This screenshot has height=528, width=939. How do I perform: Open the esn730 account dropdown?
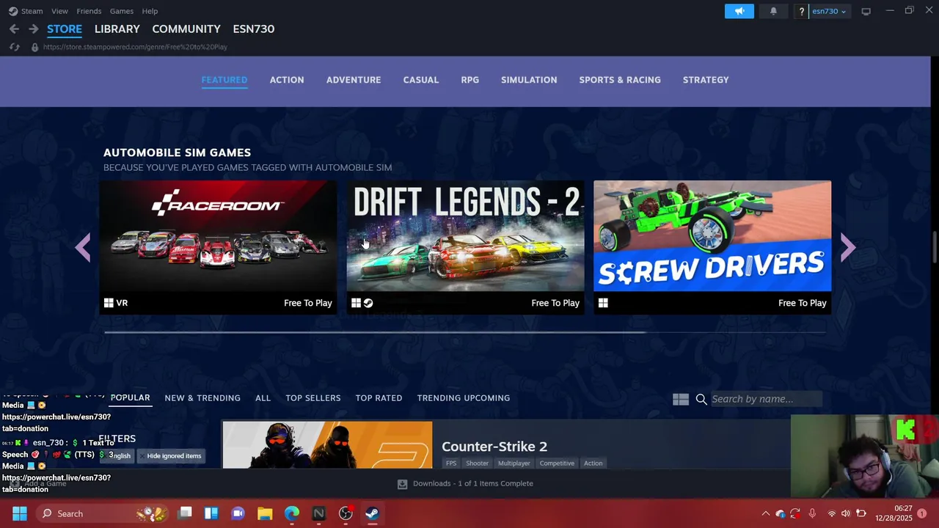[829, 11]
